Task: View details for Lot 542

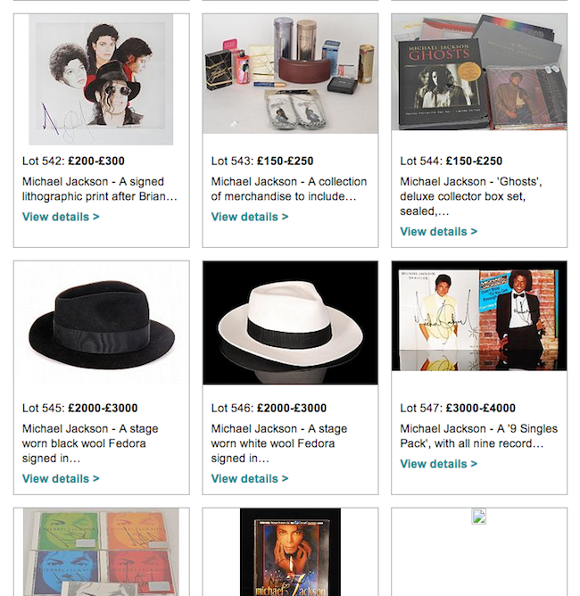Action: [x=61, y=217]
